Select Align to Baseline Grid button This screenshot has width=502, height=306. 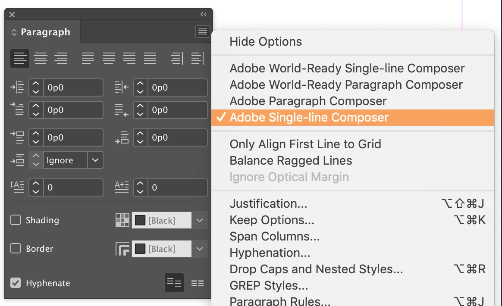tap(197, 283)
